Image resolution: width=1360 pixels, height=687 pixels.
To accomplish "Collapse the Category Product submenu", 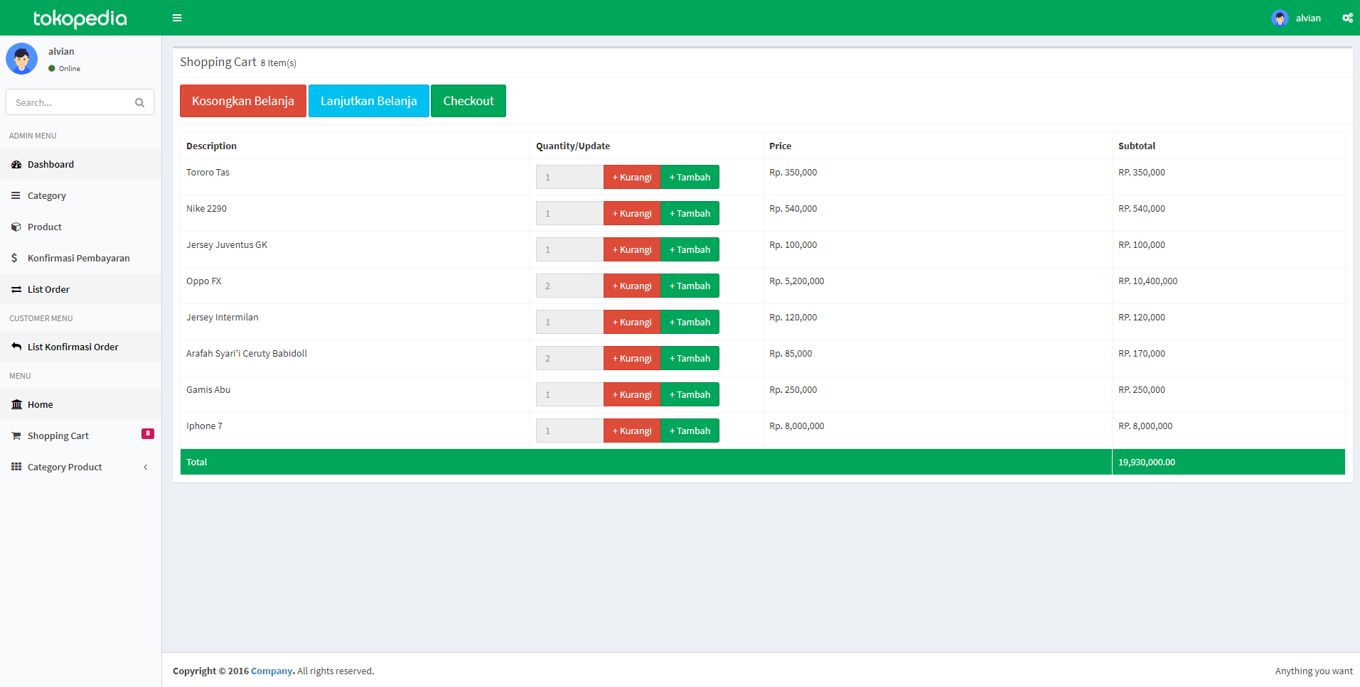I will pyautogui.click(x=146, y=467).
